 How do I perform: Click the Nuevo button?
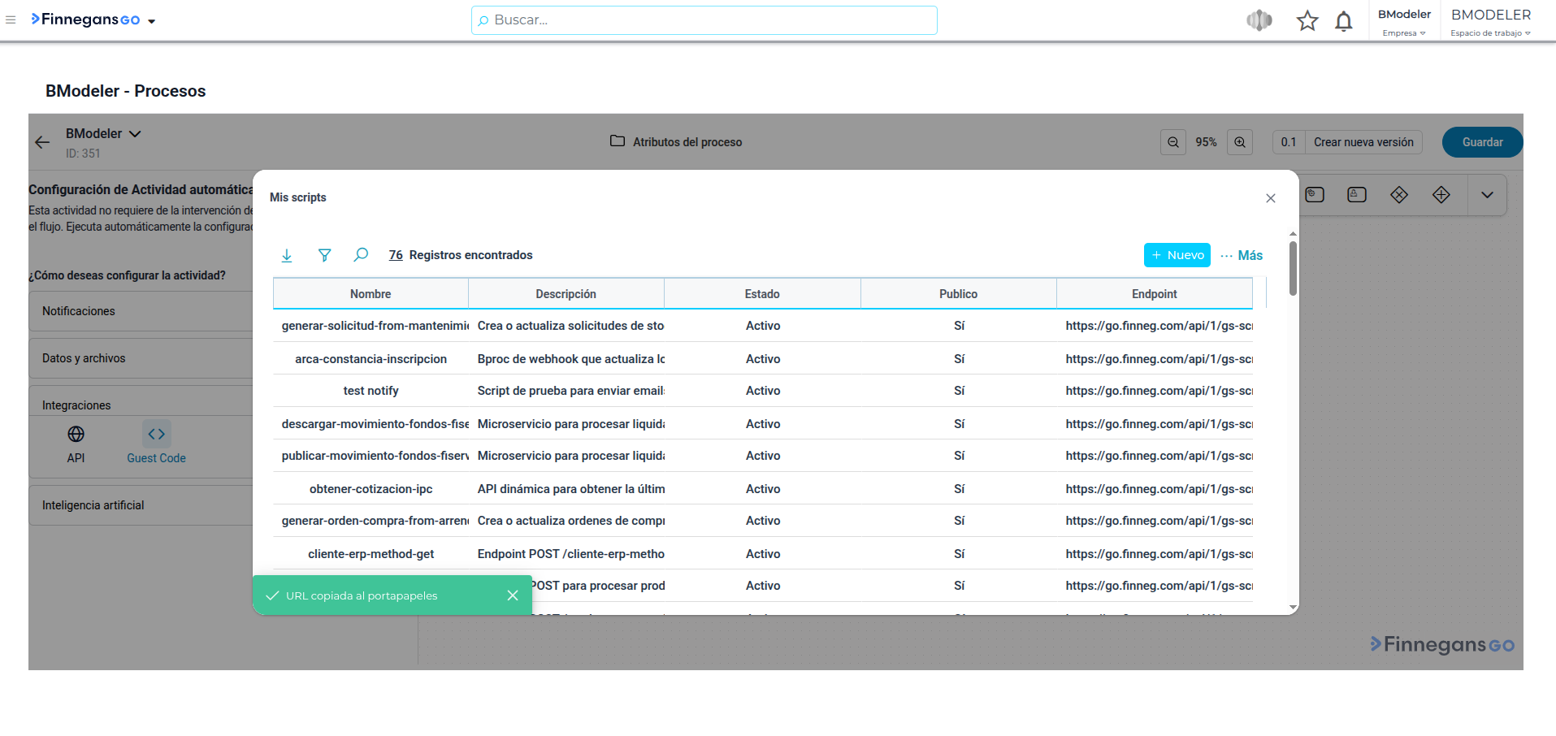(1177, 255)
